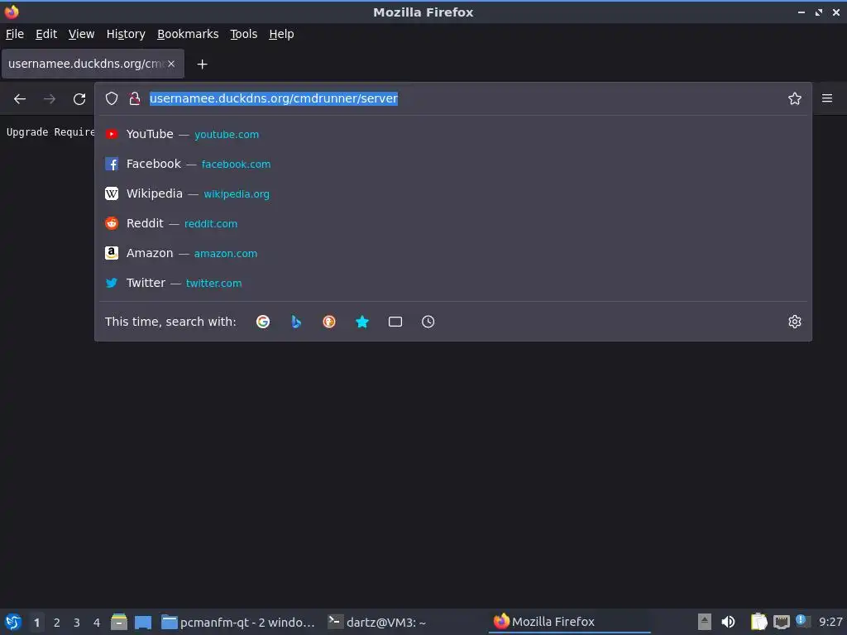Switch to pcmanfm-qt windows in taskbar
847x635 pixels.
(x=237, y=622)
